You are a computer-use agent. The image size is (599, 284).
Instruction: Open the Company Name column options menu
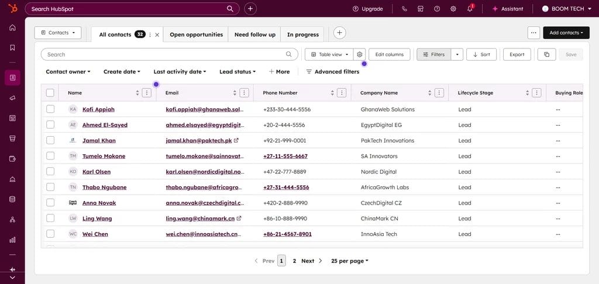(439, 93)
